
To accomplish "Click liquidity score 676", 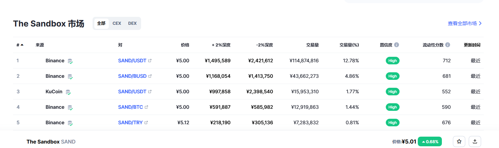I will [446, 123].
